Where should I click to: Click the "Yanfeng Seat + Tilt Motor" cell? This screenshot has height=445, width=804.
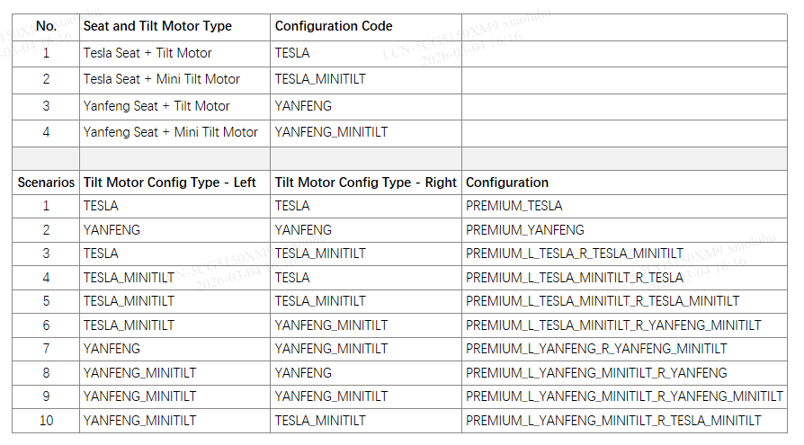point(156,106)
